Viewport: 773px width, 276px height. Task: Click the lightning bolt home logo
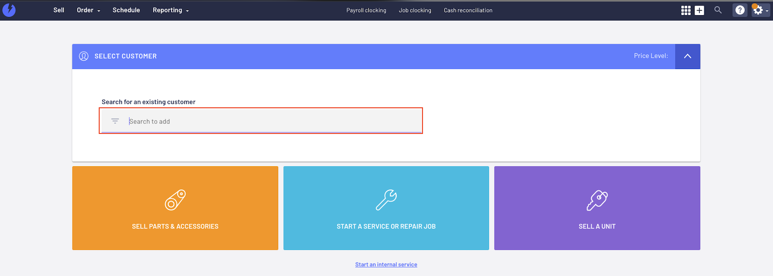pyautogui.click(x=9, y=10)
